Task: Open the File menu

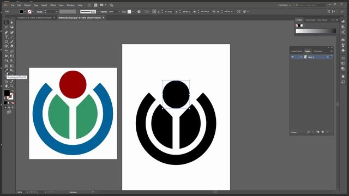Action: point(13,5)
